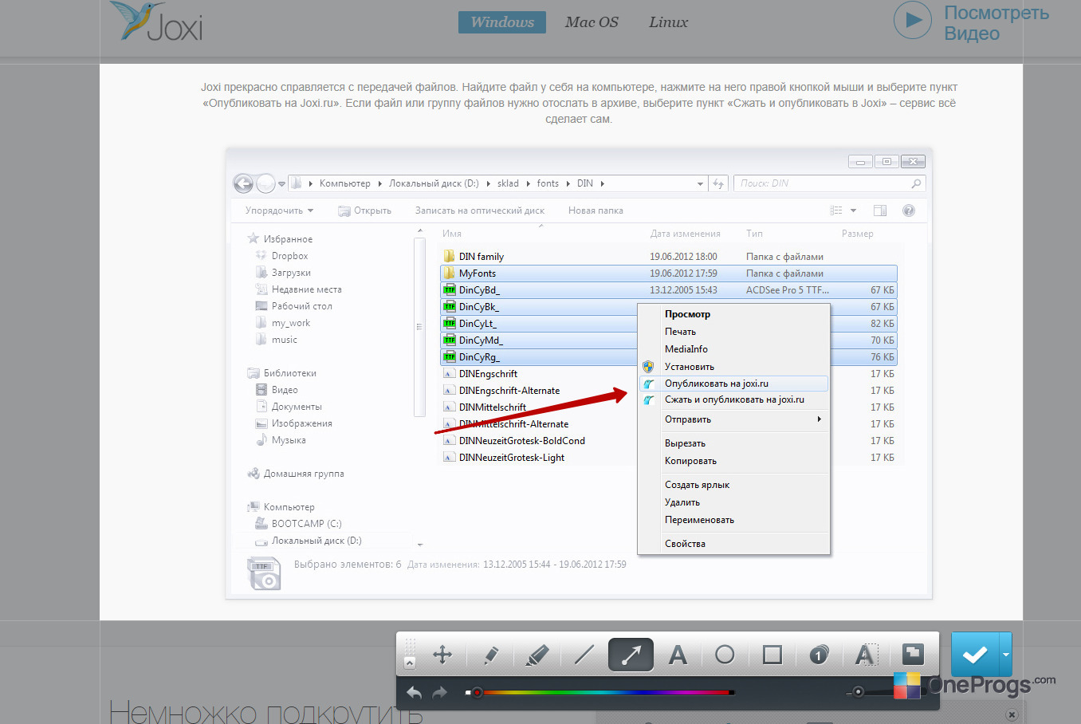Screen dimensions: 1081x724
Task: Click the play video circle icon
Action: [x=913, y=21]
